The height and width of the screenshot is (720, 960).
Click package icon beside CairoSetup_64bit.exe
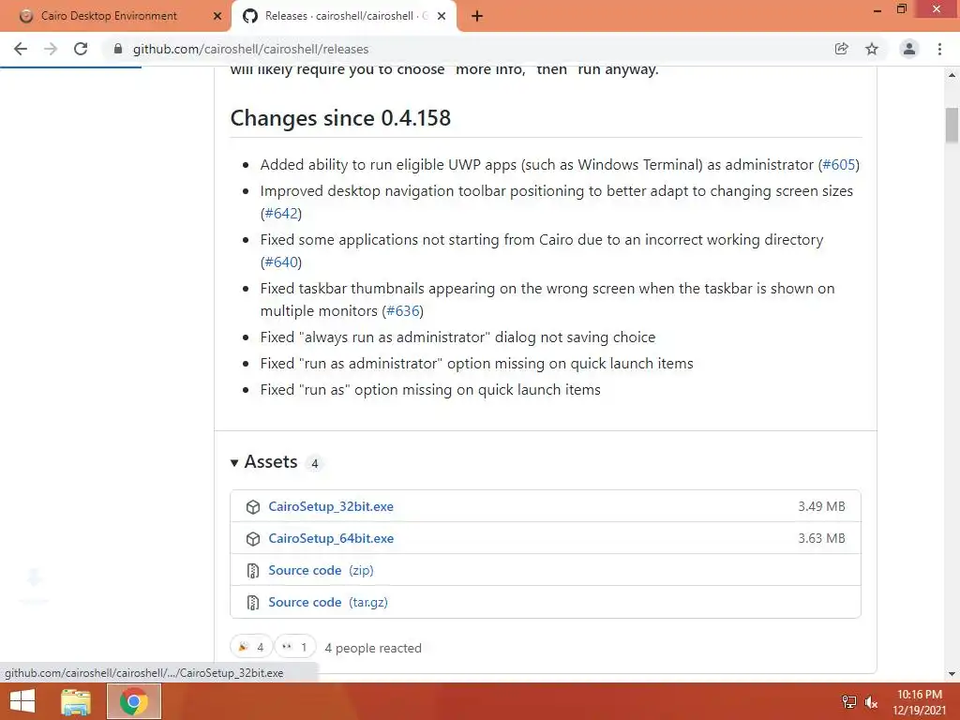[253, 539]
